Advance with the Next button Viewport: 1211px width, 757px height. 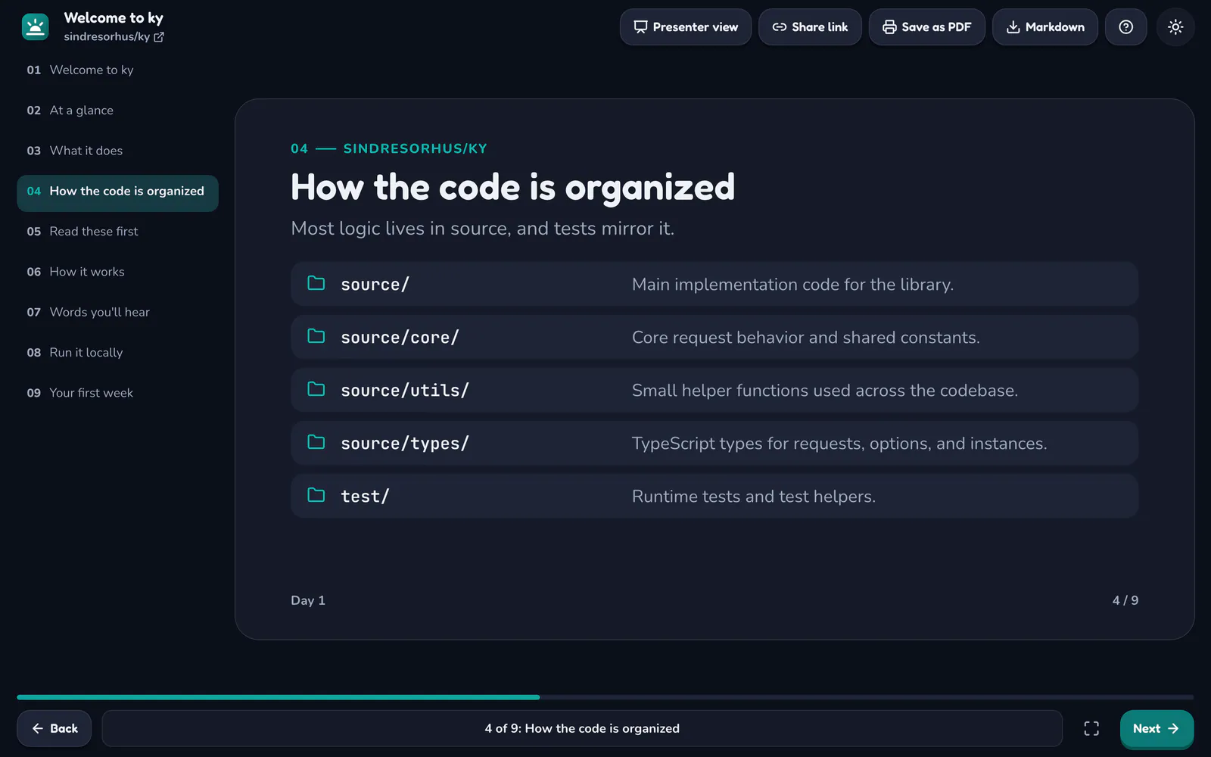[x=1157, y=728]
